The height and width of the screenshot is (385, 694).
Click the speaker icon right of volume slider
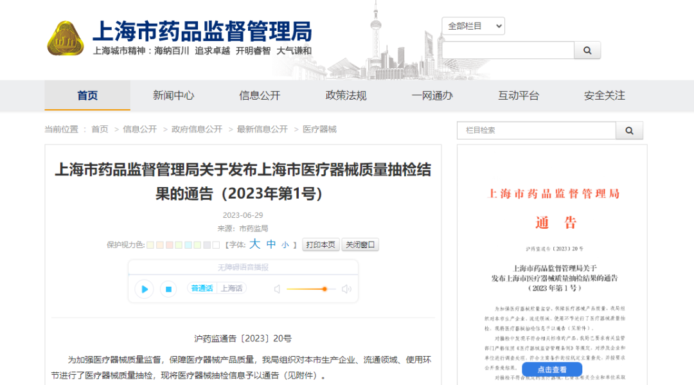pos(346,289)
